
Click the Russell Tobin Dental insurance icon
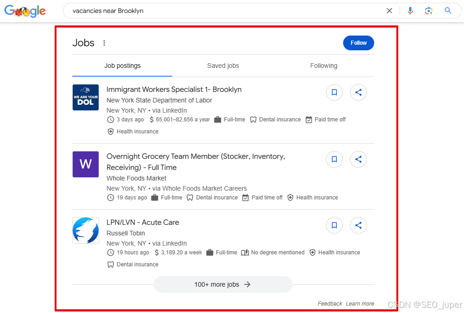tap(110, 265)
